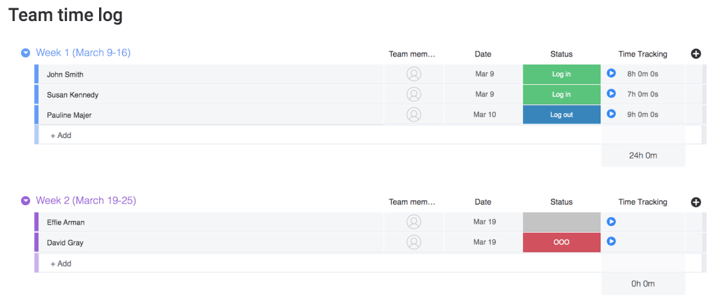Viewport: 715px width, 302px height.
Task: Set Effie Arman's empty gray status
Action: click(x=561, y=222)
